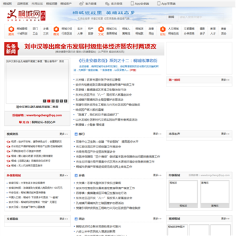This screenshot has height=236, width=236.
Task: Open 市民论坛 in the top bar
Action: coord(37,4)
